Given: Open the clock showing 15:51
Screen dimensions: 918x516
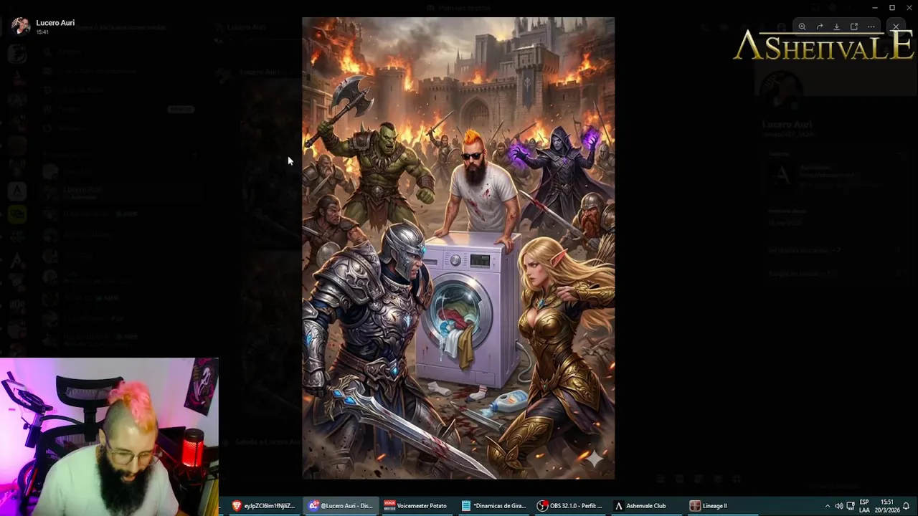Looking at the screenshot, I should (886, 506).
